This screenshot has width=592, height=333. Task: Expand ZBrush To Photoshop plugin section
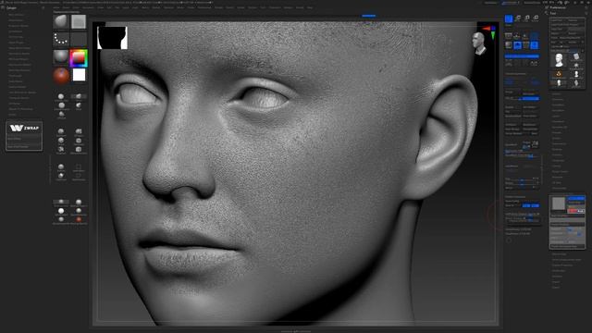tap(20, 109)
